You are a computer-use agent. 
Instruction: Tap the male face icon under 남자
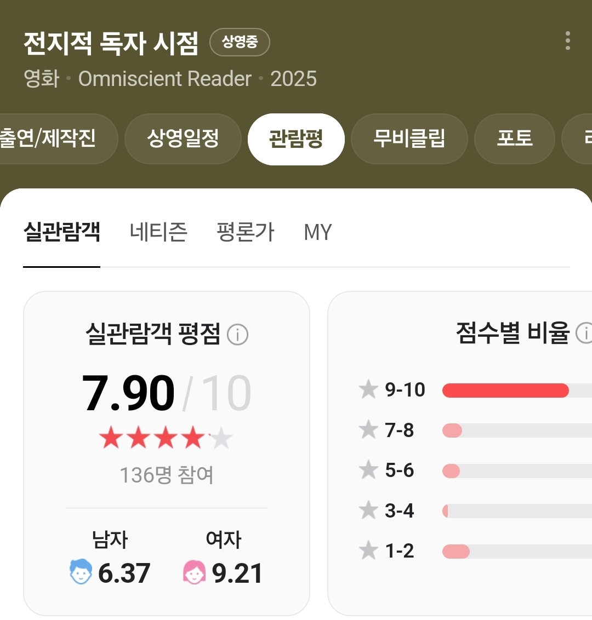click(x=81, y=572)
